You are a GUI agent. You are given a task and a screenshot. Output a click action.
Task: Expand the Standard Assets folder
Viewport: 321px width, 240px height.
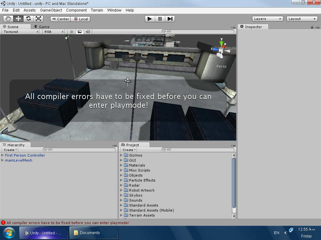122,205
